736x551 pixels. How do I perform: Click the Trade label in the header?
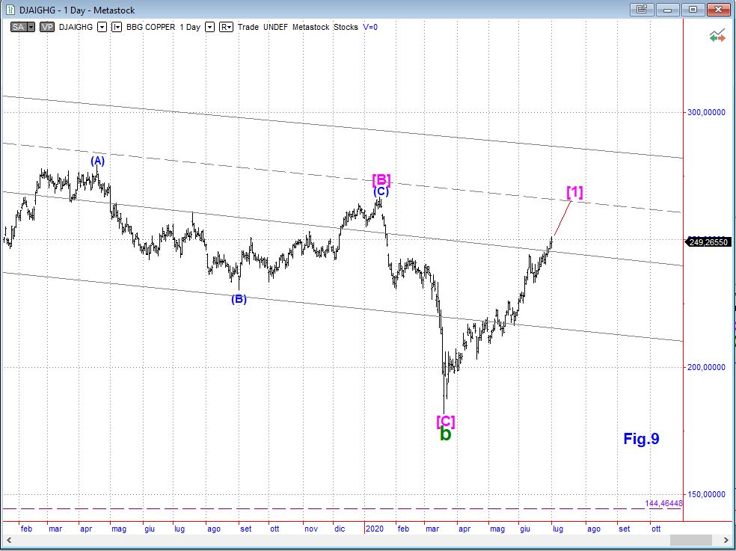[x=248, y=27]
